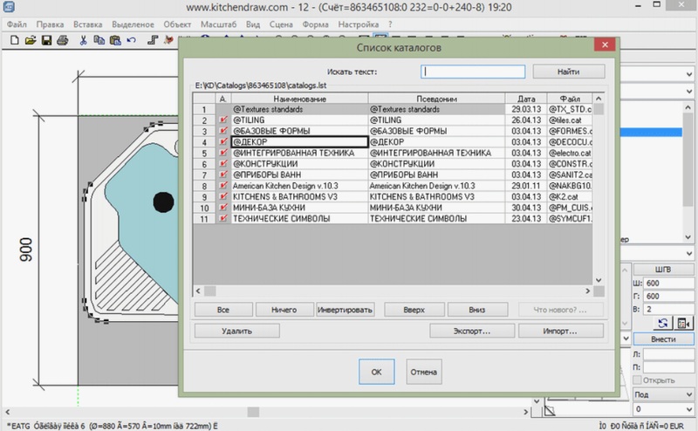Toggle activation mark for МИНИ-БАЗА КУХНИ catalog
This screenshot has width=698, height=431.
223,207
